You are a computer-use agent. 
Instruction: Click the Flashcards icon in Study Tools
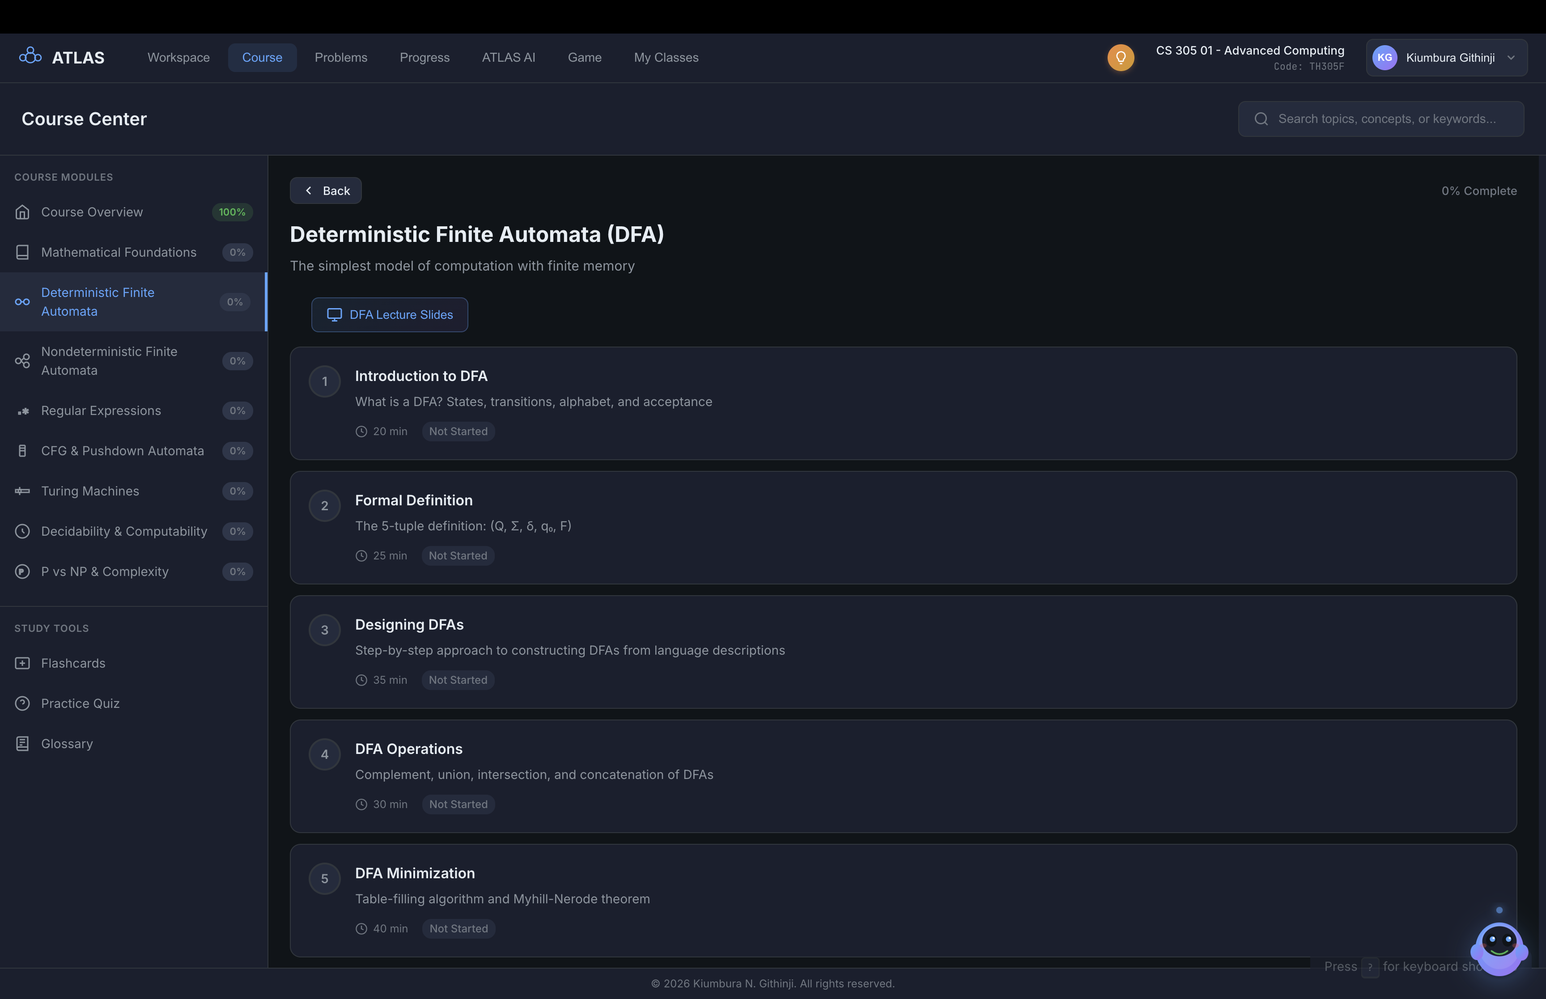click(x=23, y=663)
